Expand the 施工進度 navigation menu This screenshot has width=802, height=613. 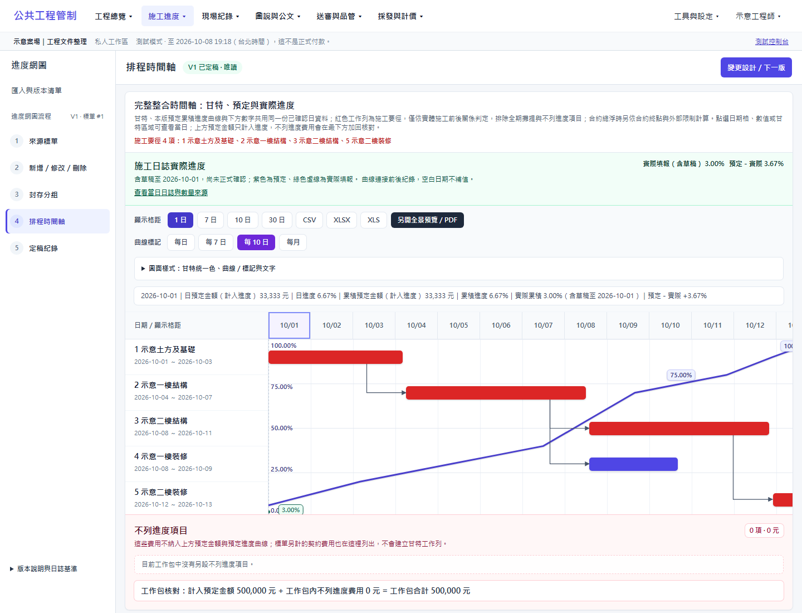167,16
